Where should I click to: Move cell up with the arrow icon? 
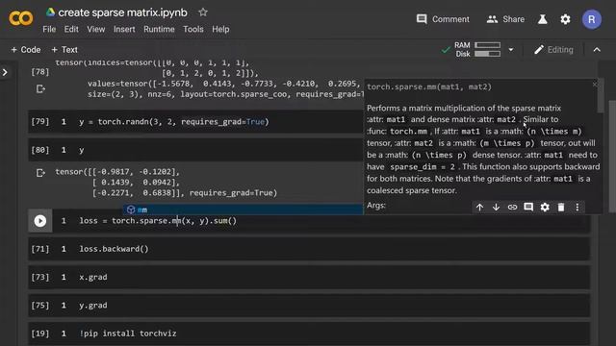coord(479,208)
